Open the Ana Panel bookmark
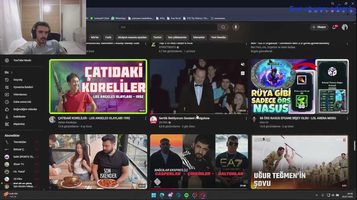 pyautogui.click(x=173, y=18)
